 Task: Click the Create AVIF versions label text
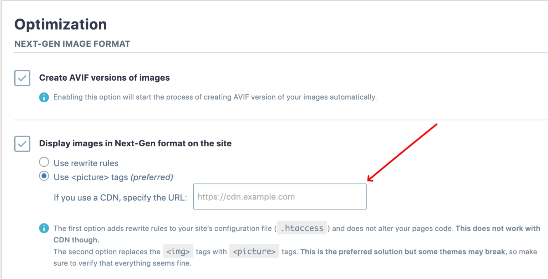pyautogui.click(x=104, y=77)
